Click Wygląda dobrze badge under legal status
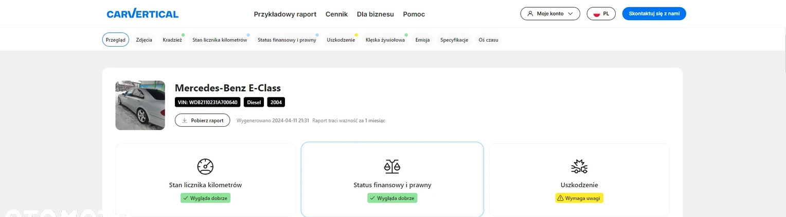 point(392,198)
